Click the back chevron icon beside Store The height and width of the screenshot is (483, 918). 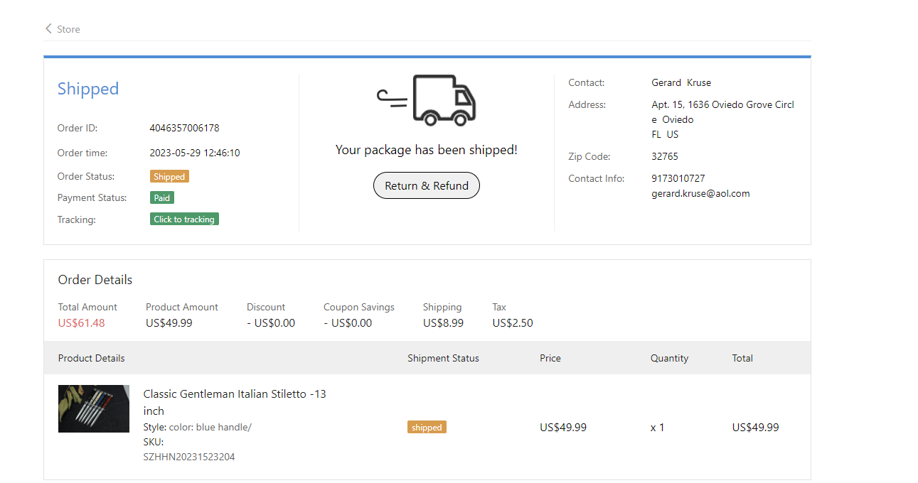(x=48, y=29)
